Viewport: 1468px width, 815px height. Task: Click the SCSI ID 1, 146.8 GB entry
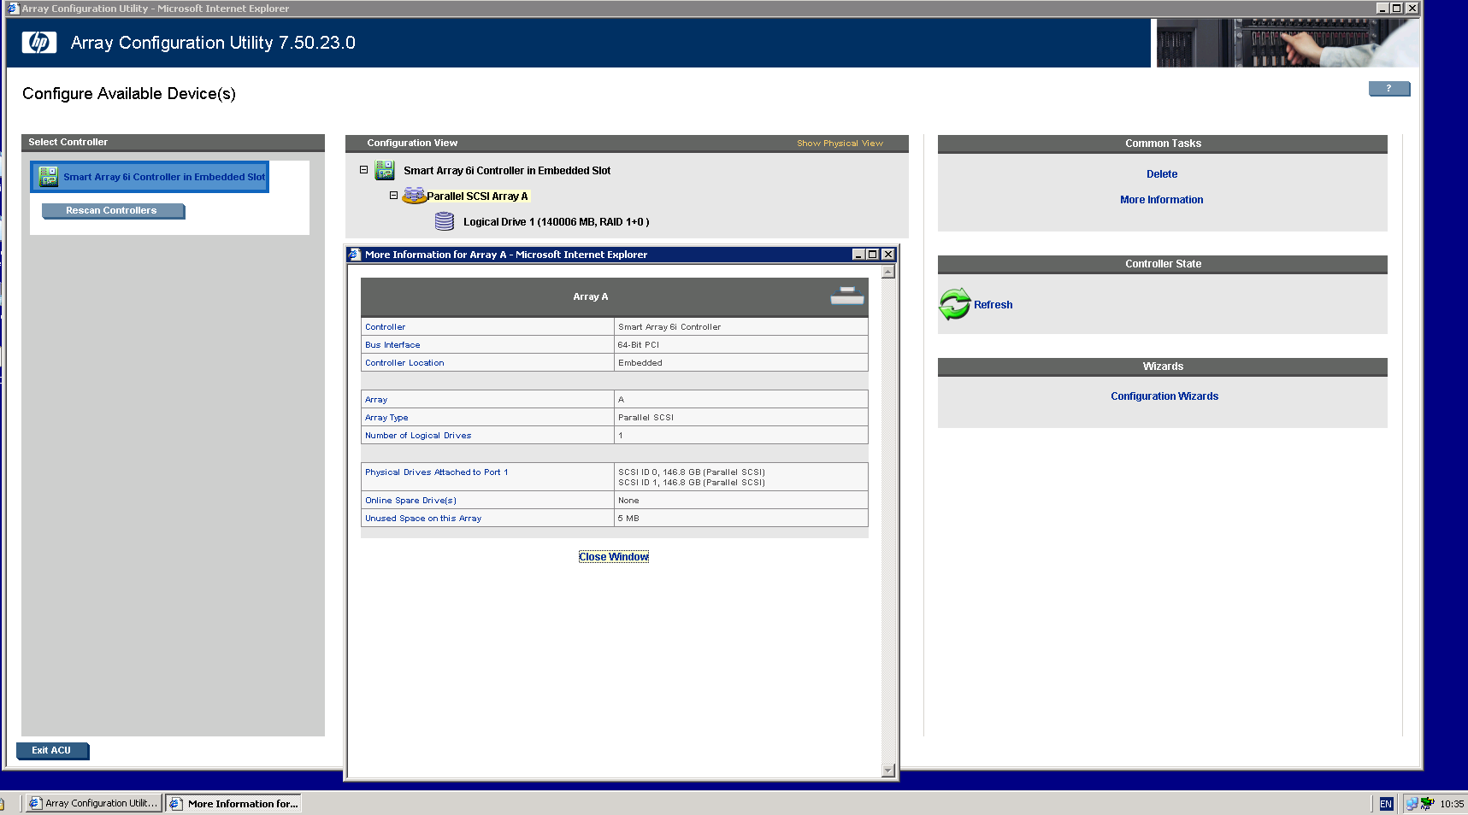(692, 483)
